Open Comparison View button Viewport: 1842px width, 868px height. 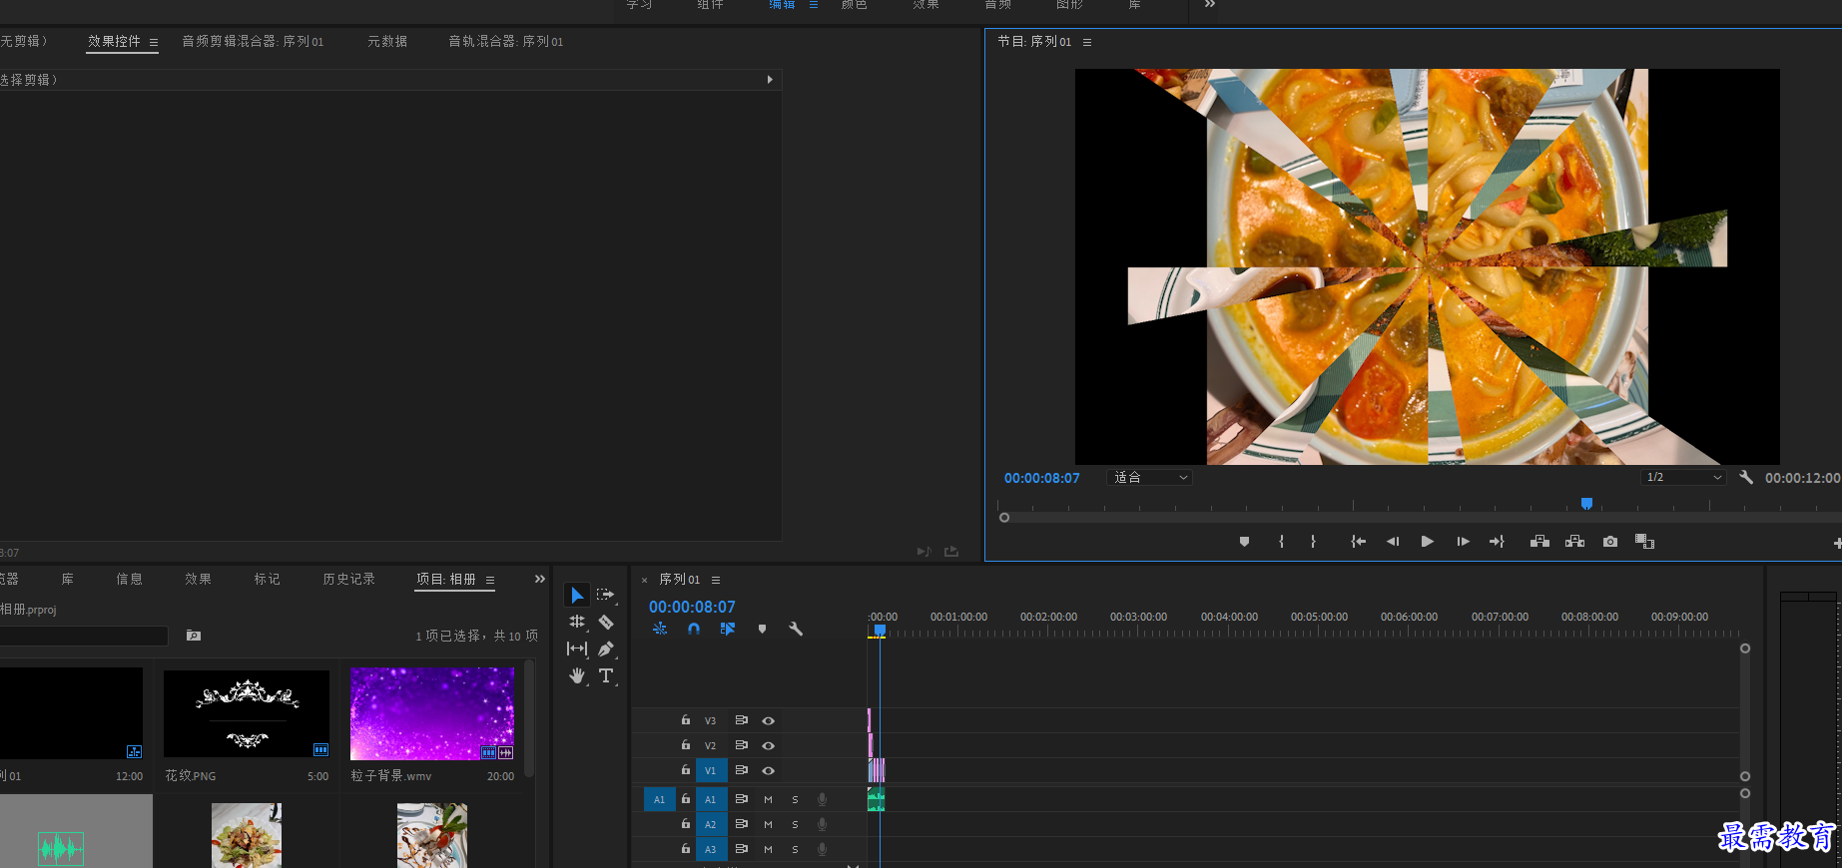(x=1644, y=542)
